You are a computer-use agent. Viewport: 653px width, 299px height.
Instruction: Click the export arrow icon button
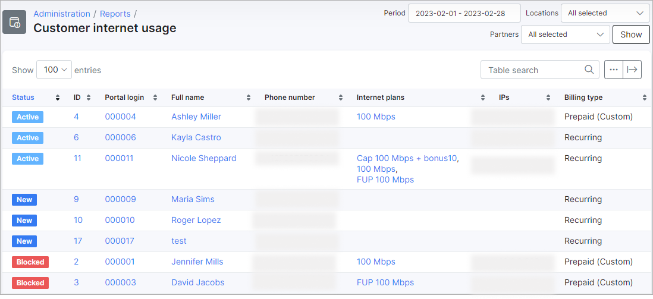632,70
